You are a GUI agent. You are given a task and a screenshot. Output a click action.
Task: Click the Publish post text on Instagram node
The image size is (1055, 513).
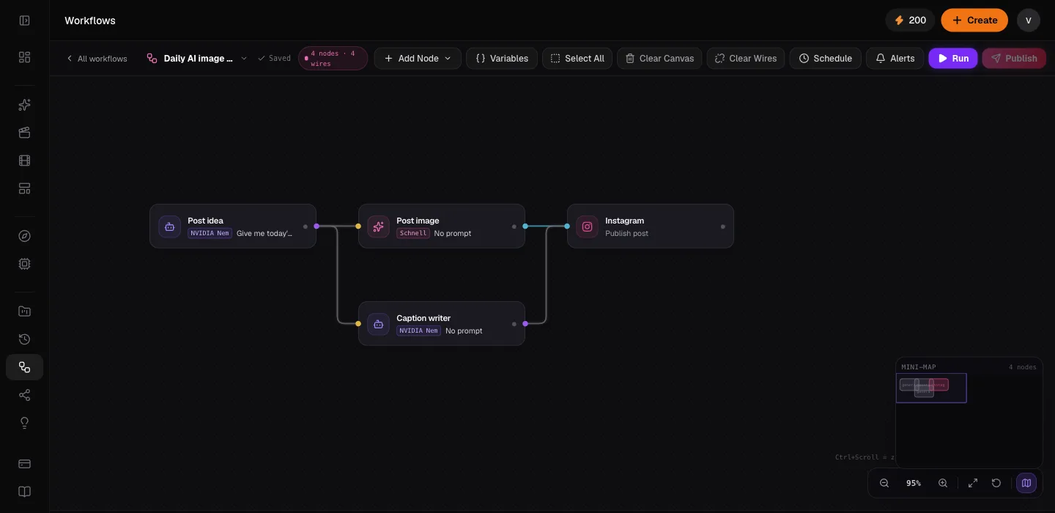(x=626, y=233)
